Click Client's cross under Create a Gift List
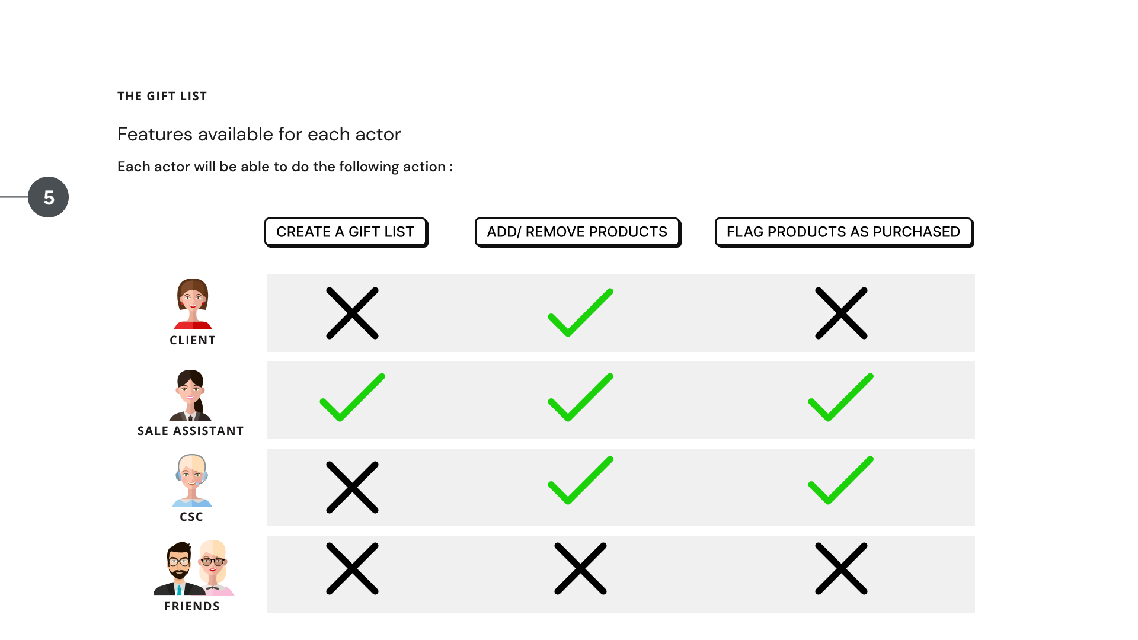Screen dimensions: 1138x640 352,313
